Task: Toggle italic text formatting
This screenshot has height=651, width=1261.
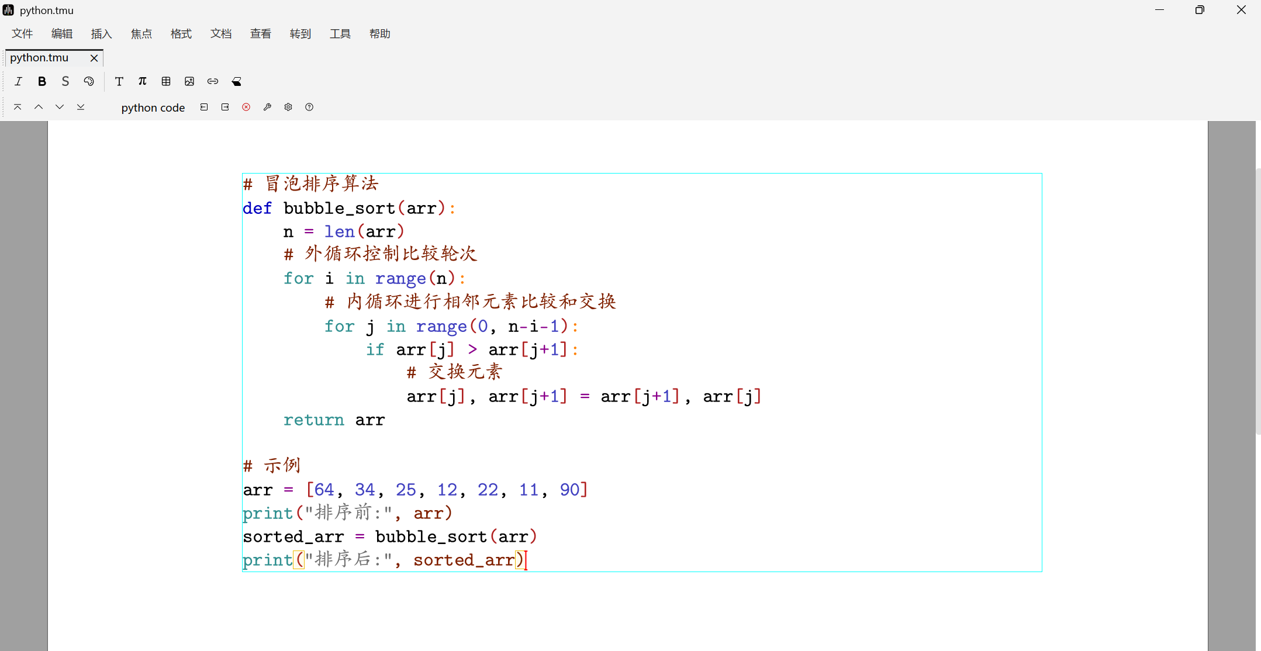Action: [18, 81]
